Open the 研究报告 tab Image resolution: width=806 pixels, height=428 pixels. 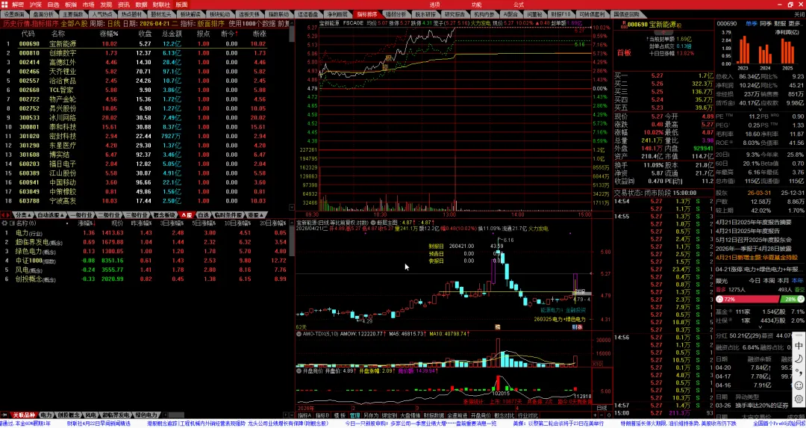click(455, 14)
